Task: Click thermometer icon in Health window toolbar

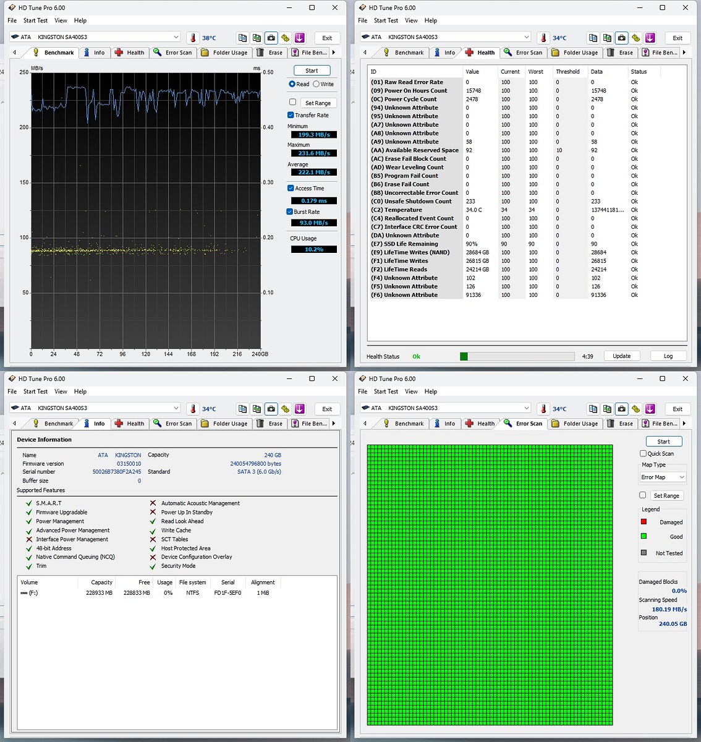Action: (x=543, y=38)
